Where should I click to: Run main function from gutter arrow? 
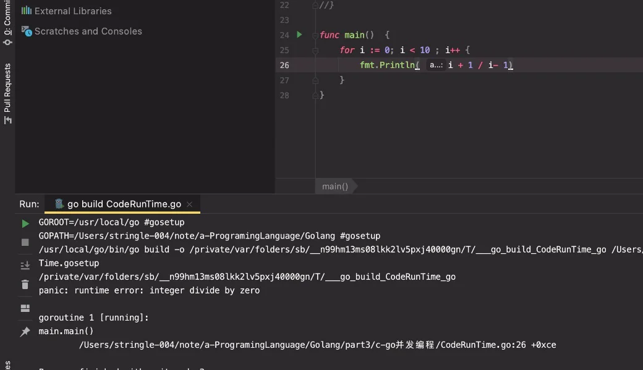click(299, 35)
